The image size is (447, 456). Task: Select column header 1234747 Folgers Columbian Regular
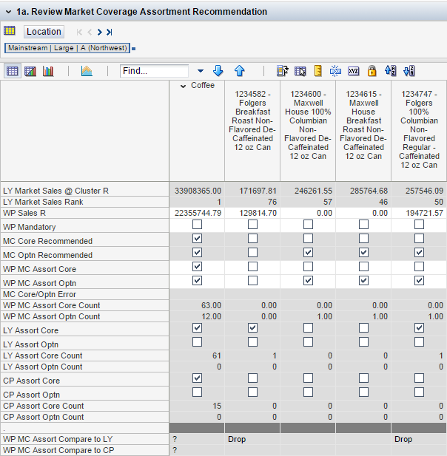(x=419, y=129)
